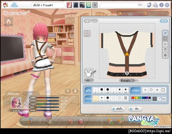
Task: Click the ปิด close button
Action: pos(135,109)
